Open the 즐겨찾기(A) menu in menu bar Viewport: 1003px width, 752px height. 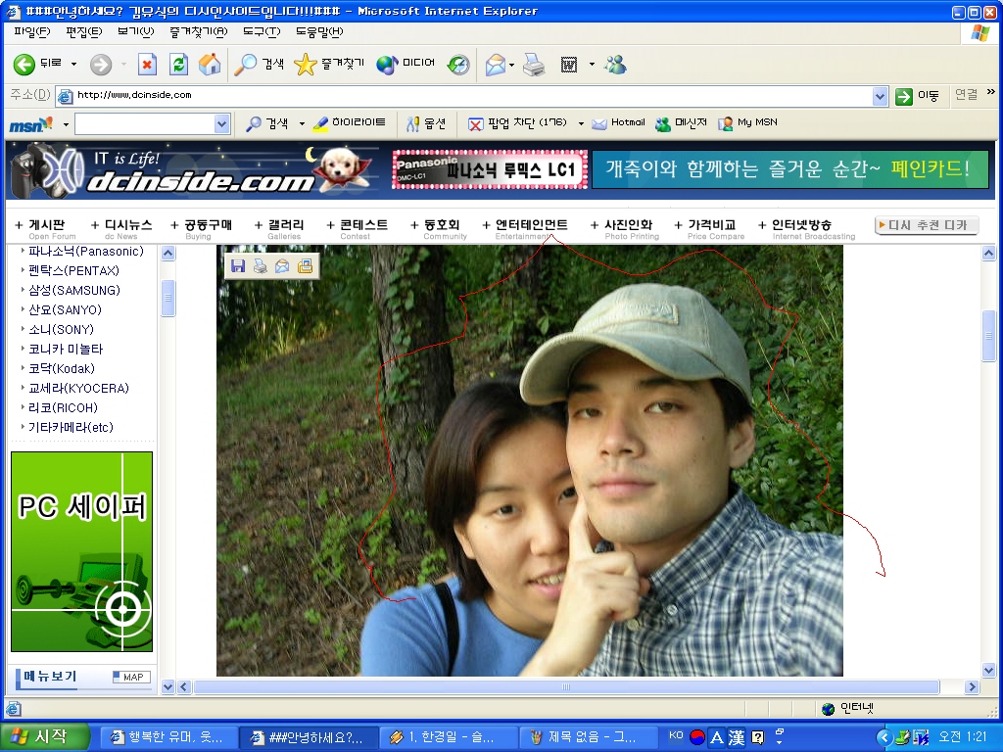tap(198, 31)
